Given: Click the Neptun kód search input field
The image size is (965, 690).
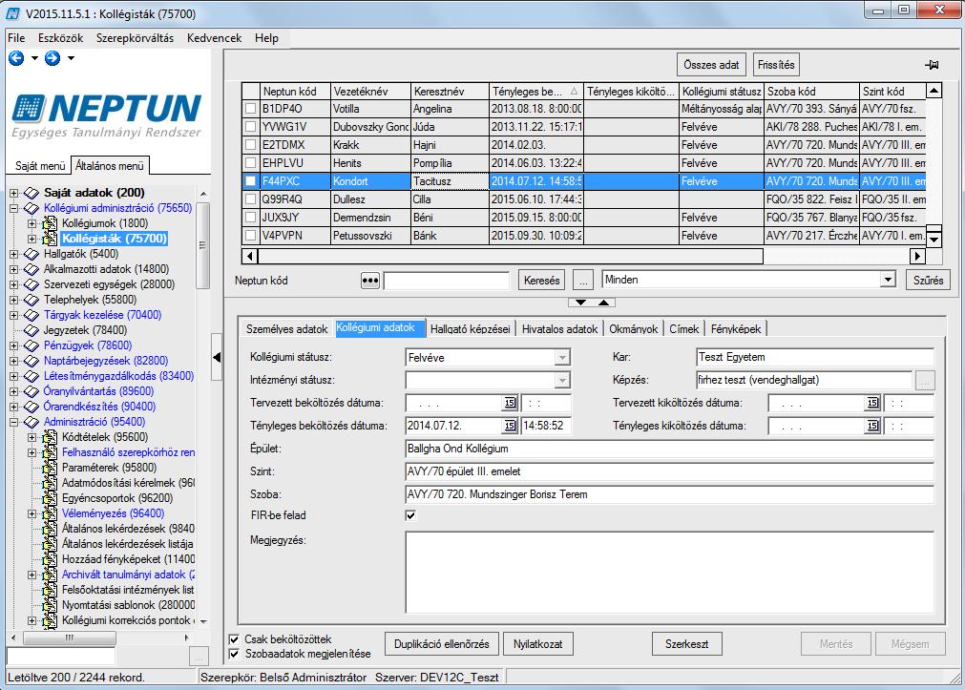Looking at the screenshot, I should coord(446,281).
